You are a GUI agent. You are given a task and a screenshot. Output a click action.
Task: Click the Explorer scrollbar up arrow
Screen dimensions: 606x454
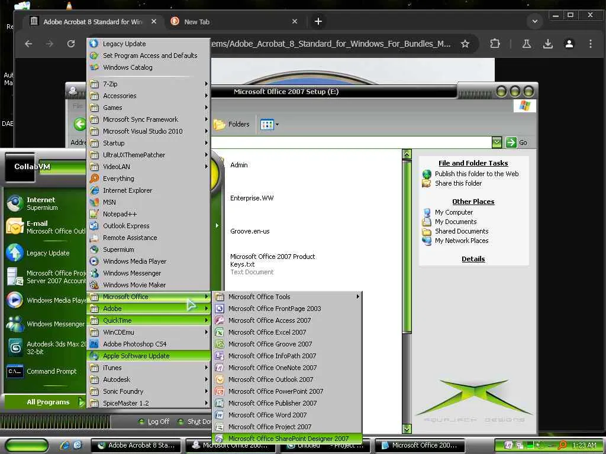[407, 154]
